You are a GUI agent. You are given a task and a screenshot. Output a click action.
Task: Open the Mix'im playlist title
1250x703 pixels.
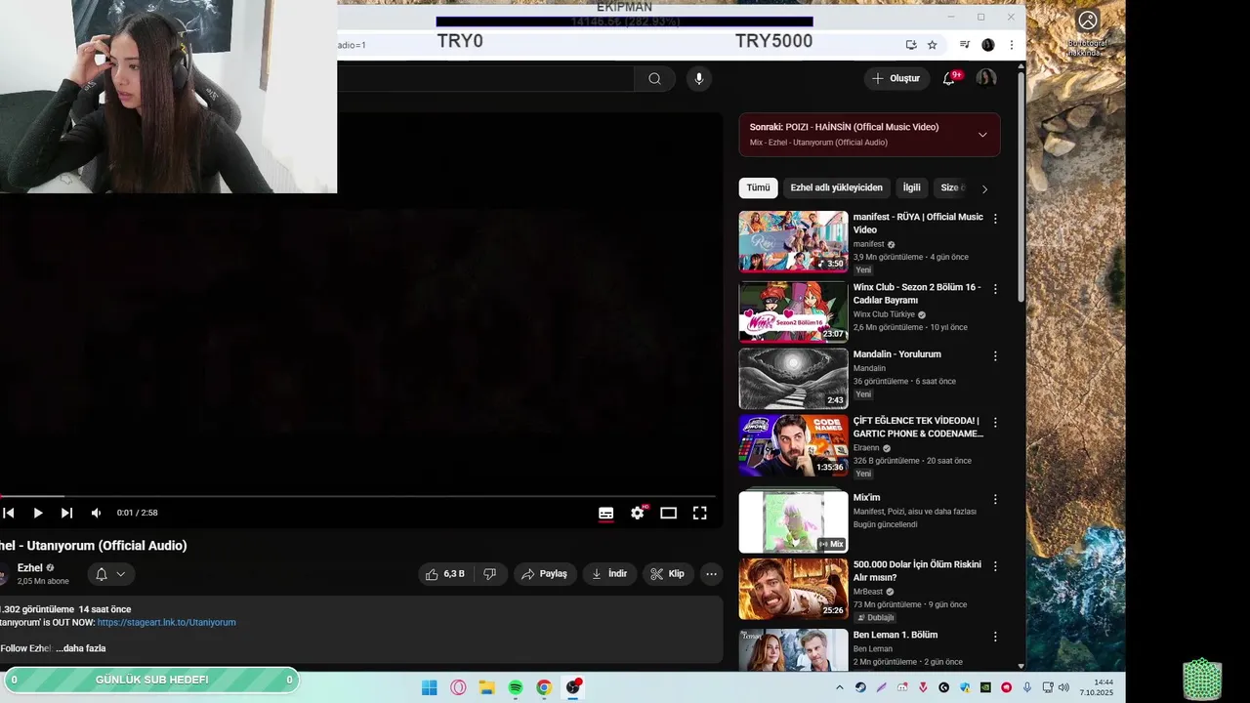click(867, 497)
